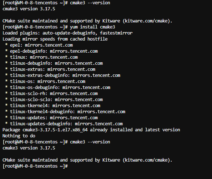
Task: Click 'kitware.com/cmake' in the top Kitware line
Action: 146,21
